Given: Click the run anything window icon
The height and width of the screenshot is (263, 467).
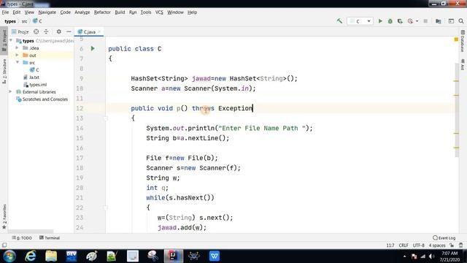Looking at the screenshot, I should (451, 21).
